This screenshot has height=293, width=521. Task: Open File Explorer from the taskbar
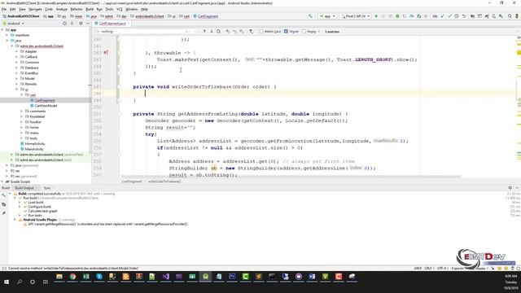[59, 277]
